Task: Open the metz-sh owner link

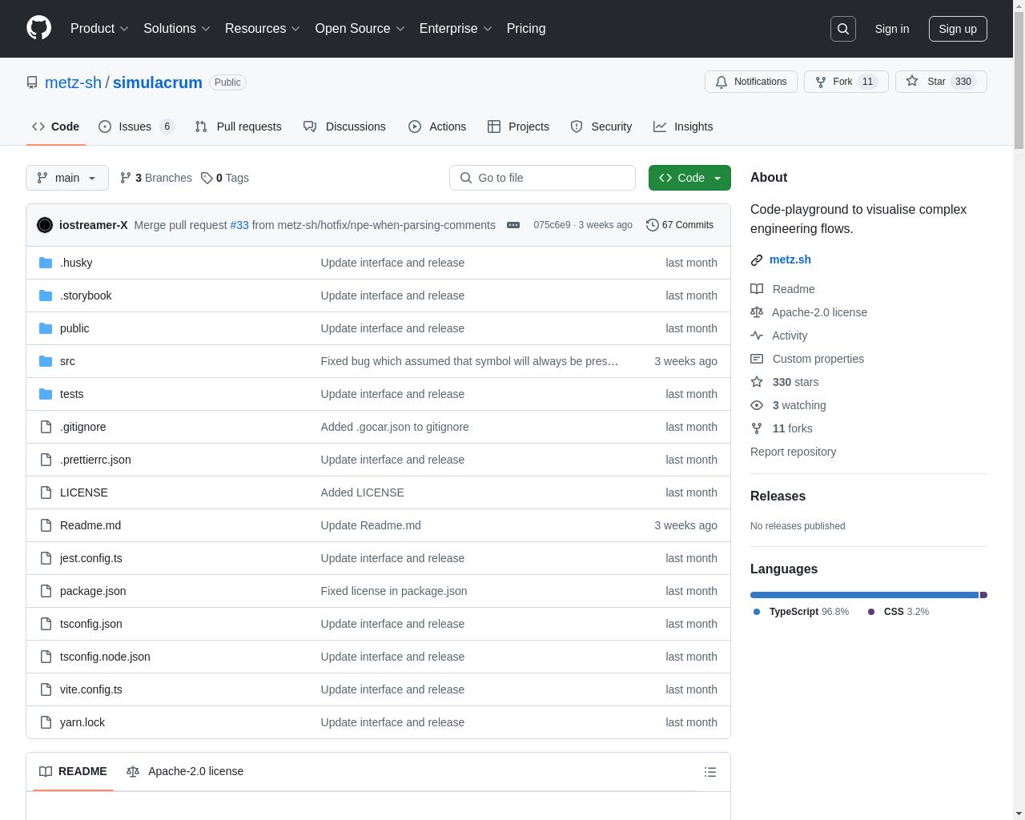Action: 73,82
